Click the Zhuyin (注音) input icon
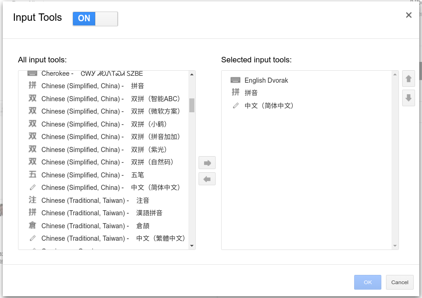This screenshot has width=422, height=298. pyautogui.click(x=32, y=200)
